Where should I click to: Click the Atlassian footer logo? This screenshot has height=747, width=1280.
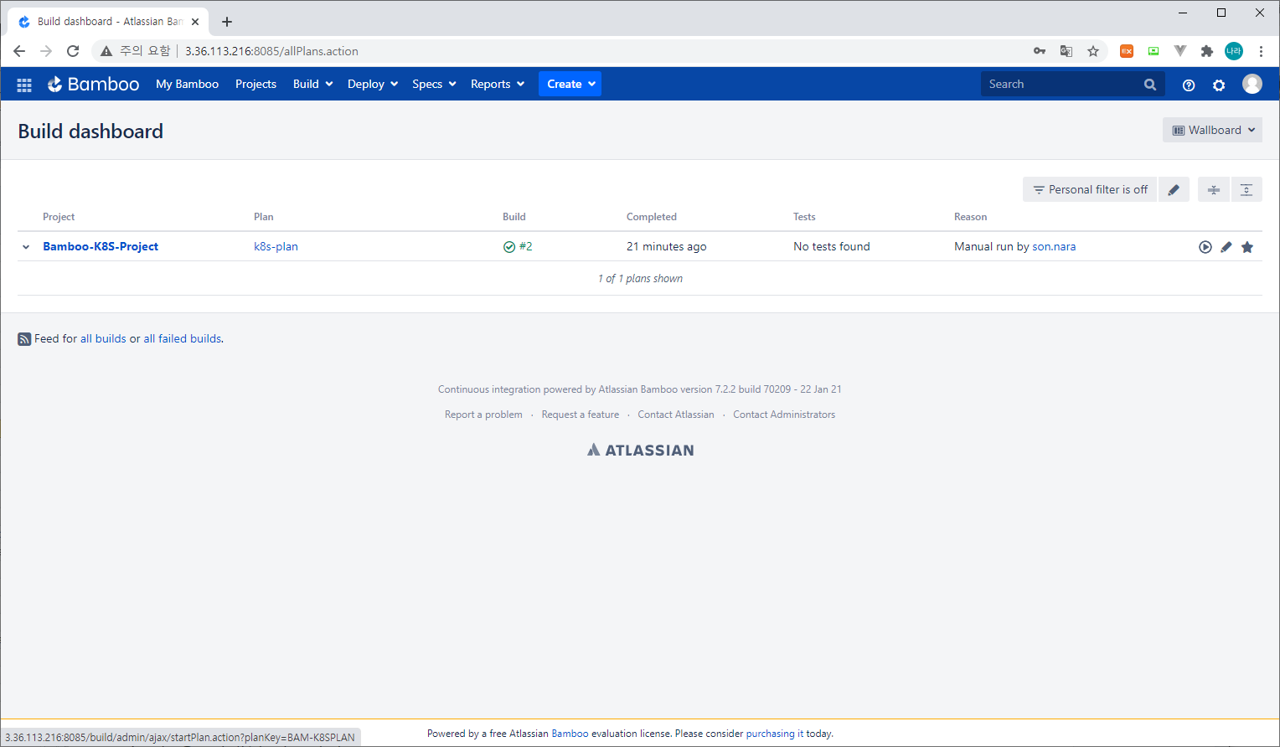pos(641,451)
